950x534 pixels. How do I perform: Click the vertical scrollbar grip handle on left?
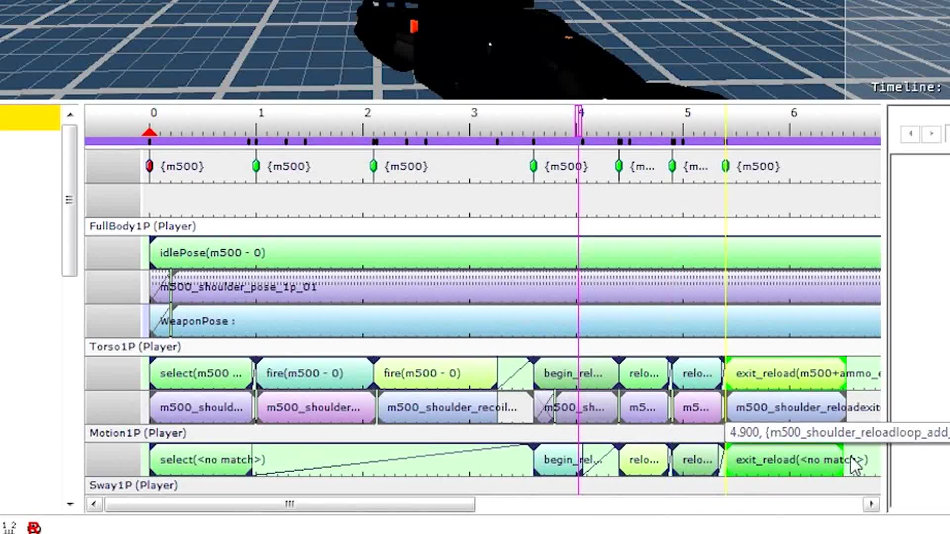(x=69, y=200)
